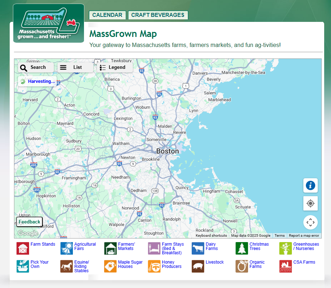Click the Agricultural Fairs ribbon icon
This screenshot has height=288, width=331.
click(x=66, y=248)
